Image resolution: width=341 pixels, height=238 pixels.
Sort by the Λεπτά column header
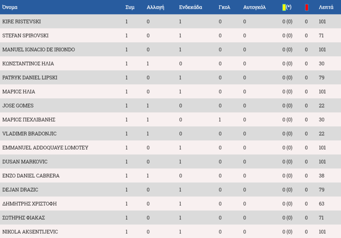click(x=326, y=8)
